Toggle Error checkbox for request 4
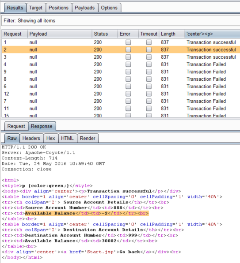240x263 pixels. click(x=128, y=64)
